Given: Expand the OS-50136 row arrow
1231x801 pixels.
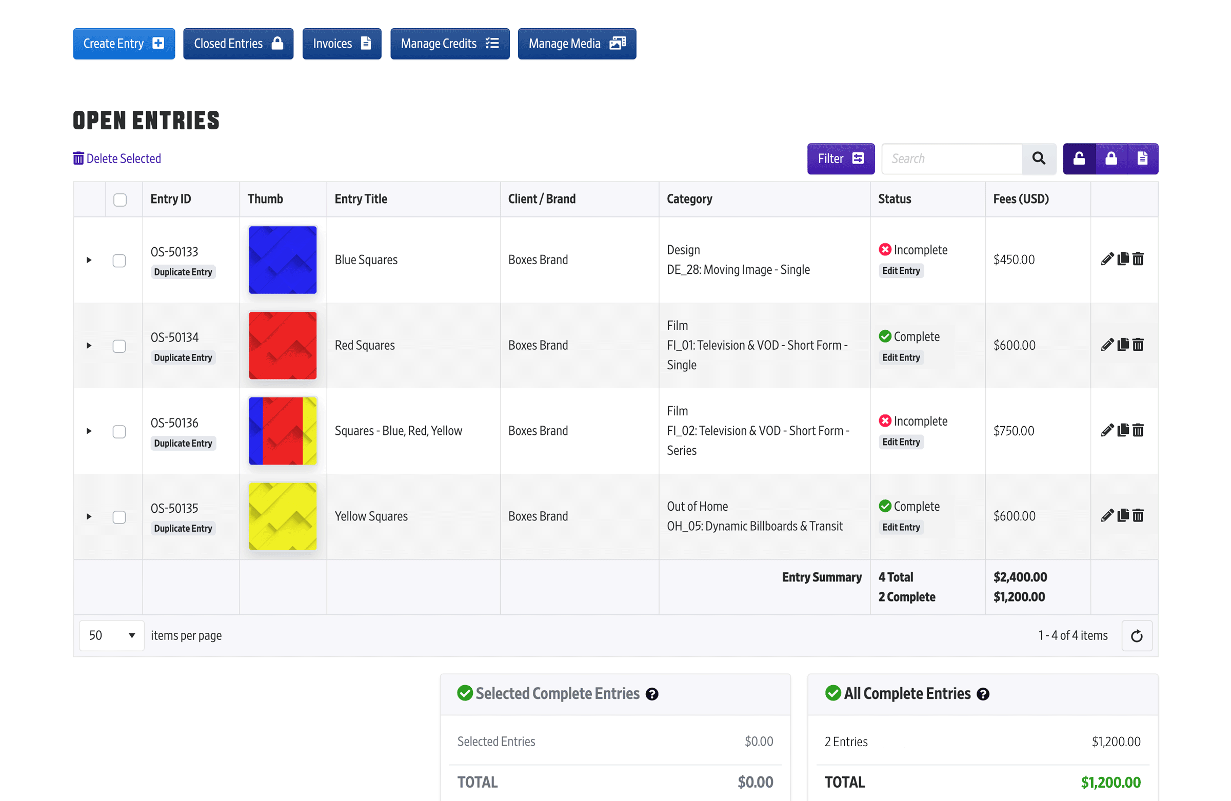Looking at the screenshot, I should (x=89, y=431).
